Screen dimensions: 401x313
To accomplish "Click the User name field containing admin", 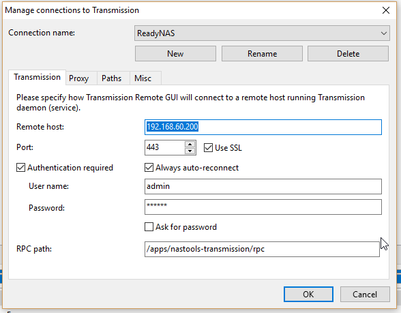I will pyautogui.click(x=263, y=186).
